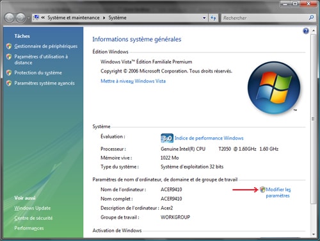Open Mettre à niveau Windows Vista link
320x241 pixels.
pyautogui.click(x=133, y=81)
